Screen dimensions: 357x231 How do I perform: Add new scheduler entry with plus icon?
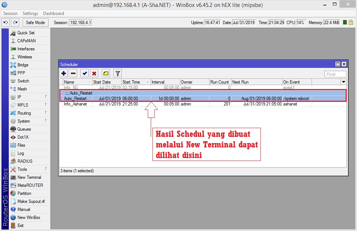pos(64,73)
